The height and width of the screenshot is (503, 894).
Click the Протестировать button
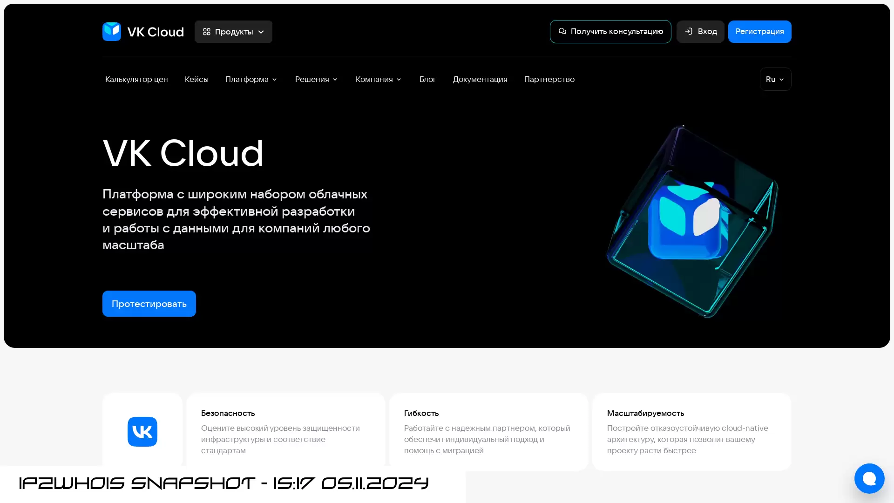point(149,304)
